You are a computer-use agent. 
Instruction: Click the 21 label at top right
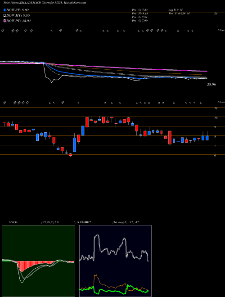pyautogui.click(x=216, y=13)
